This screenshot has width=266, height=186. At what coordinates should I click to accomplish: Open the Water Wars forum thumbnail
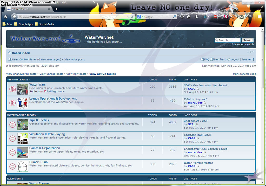pos(23,89)
